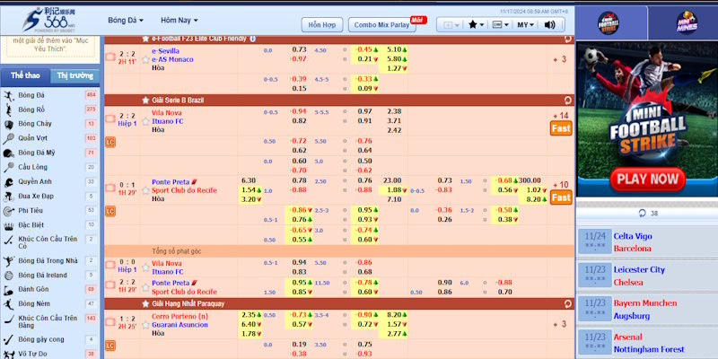The width and height of the screenshot is (718, 359).
Task: Expand +3 markets for e-Sevilla match
Action: tap(560, 59)
